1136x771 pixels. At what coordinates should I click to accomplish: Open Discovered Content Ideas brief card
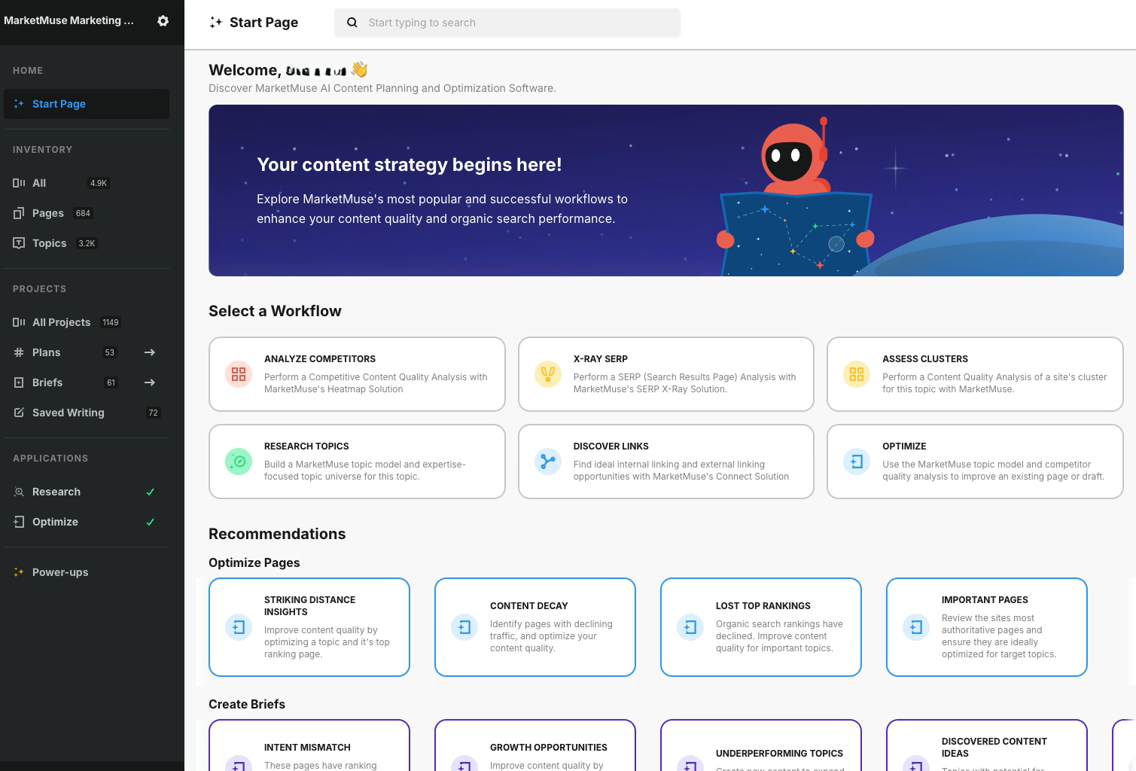[x=987, y=745]
